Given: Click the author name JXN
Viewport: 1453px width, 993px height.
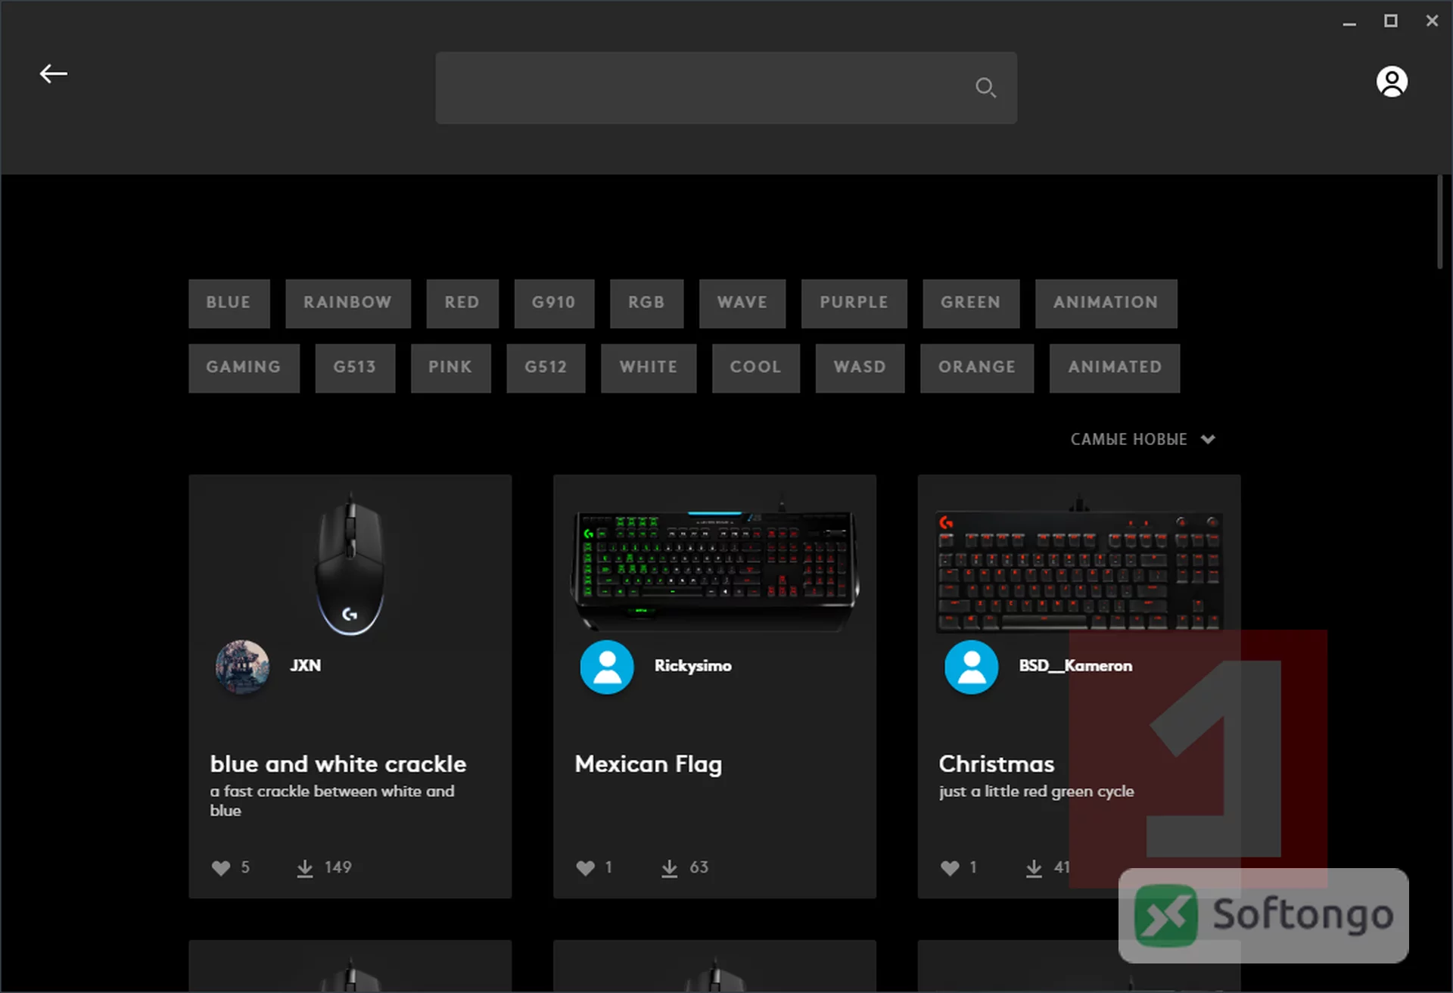Looking at the screenshot, I should [305, 666].
